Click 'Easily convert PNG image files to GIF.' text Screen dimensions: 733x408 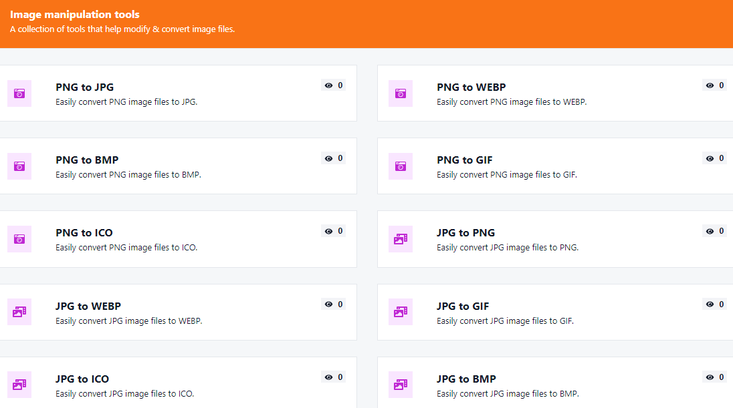[x=507, y=174]
